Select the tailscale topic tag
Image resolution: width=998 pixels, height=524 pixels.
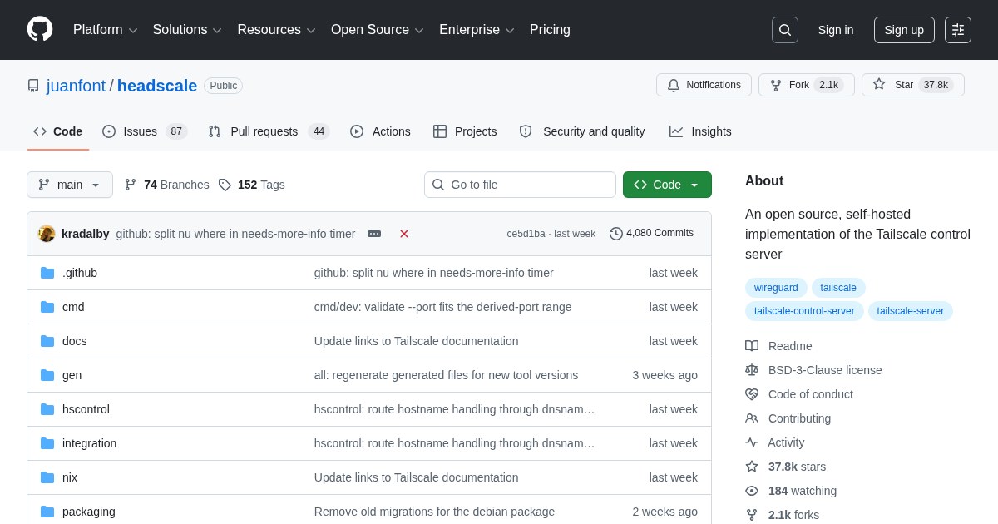(x=838, y=288)
